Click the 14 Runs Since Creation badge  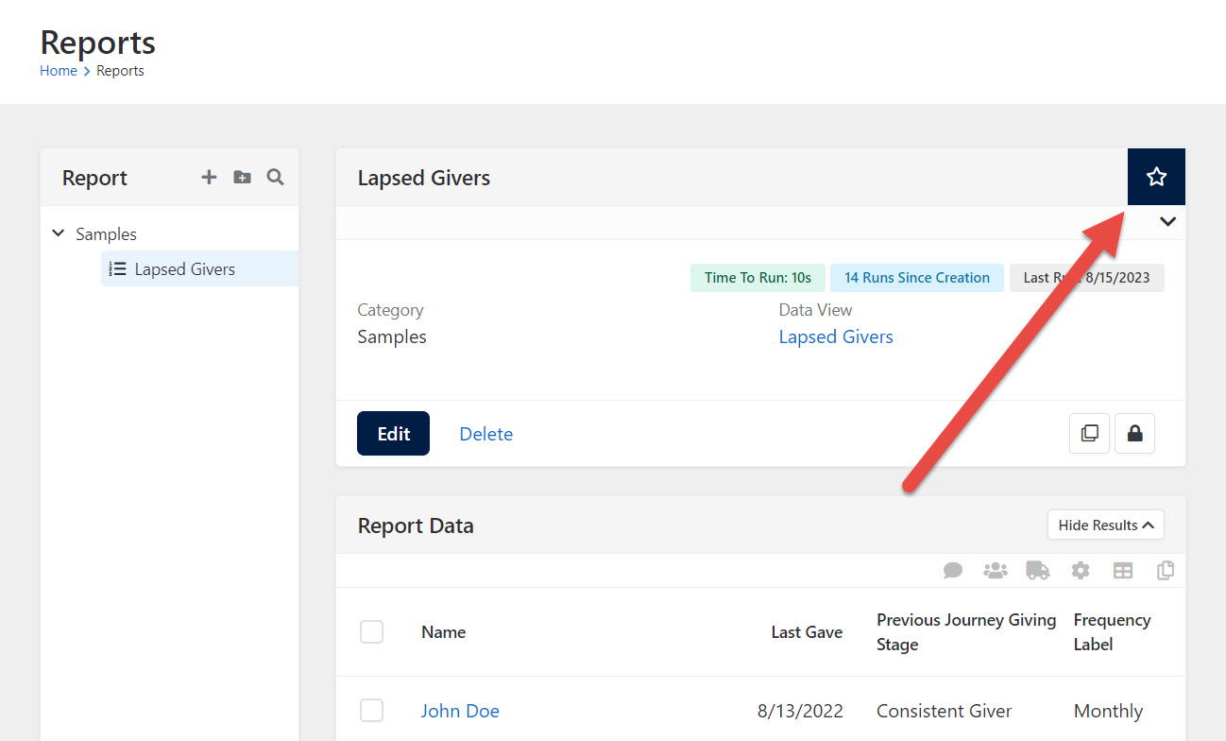[x=917, y=278]
